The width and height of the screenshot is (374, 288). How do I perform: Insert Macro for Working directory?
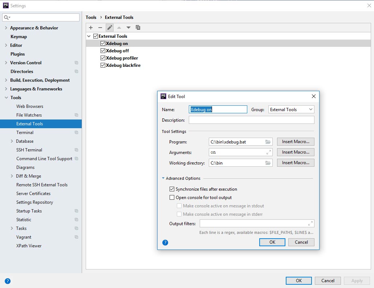[x=296, y=162]
